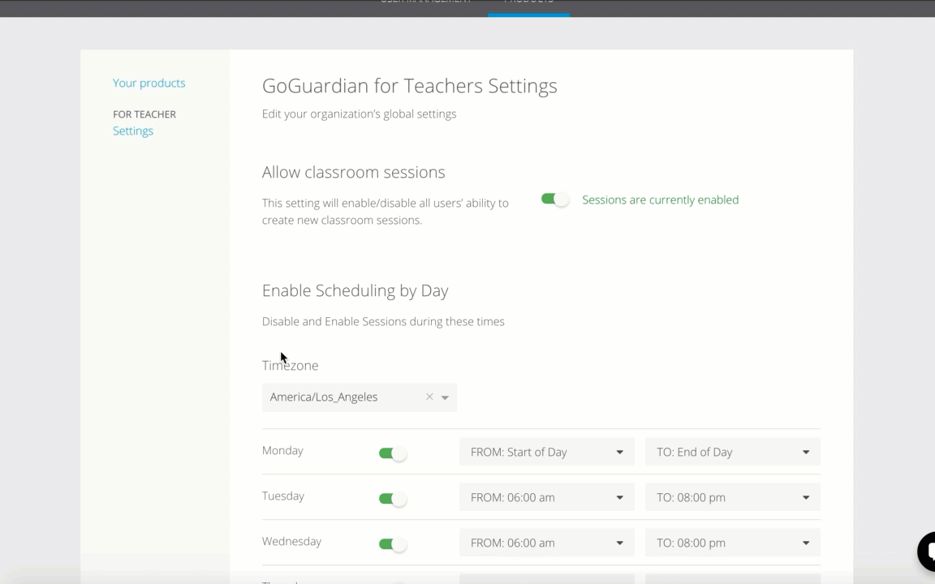Click the Enable Scheduling by Day heading

point(355,290)
